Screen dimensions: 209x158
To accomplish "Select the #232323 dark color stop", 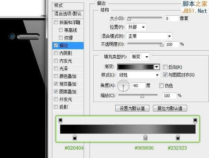I will (x=178, y=137).
